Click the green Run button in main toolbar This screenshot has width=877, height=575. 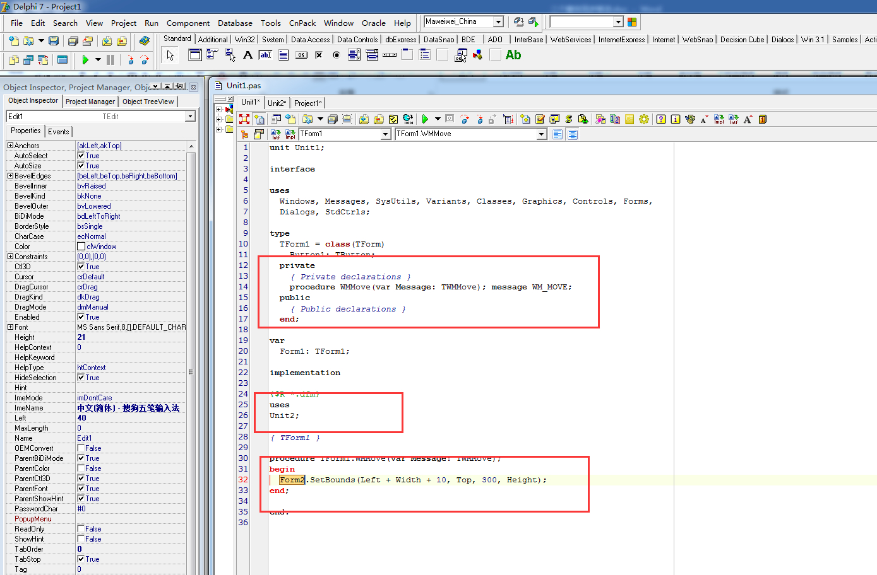point(85,60)
